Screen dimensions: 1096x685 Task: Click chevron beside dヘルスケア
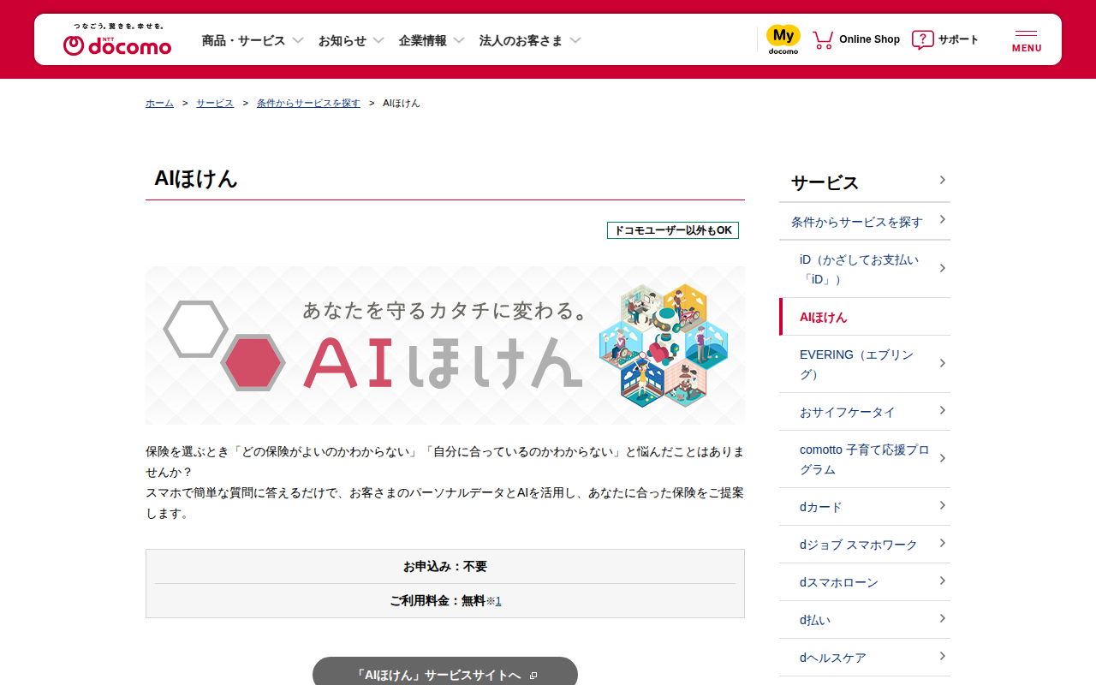tap(942, 656)
